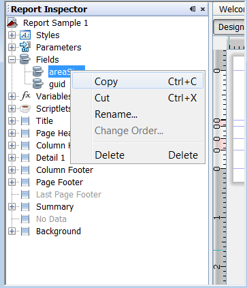
Task: Click the Column Header band icon
Action: pyautogui.click(x=25, y=146)
